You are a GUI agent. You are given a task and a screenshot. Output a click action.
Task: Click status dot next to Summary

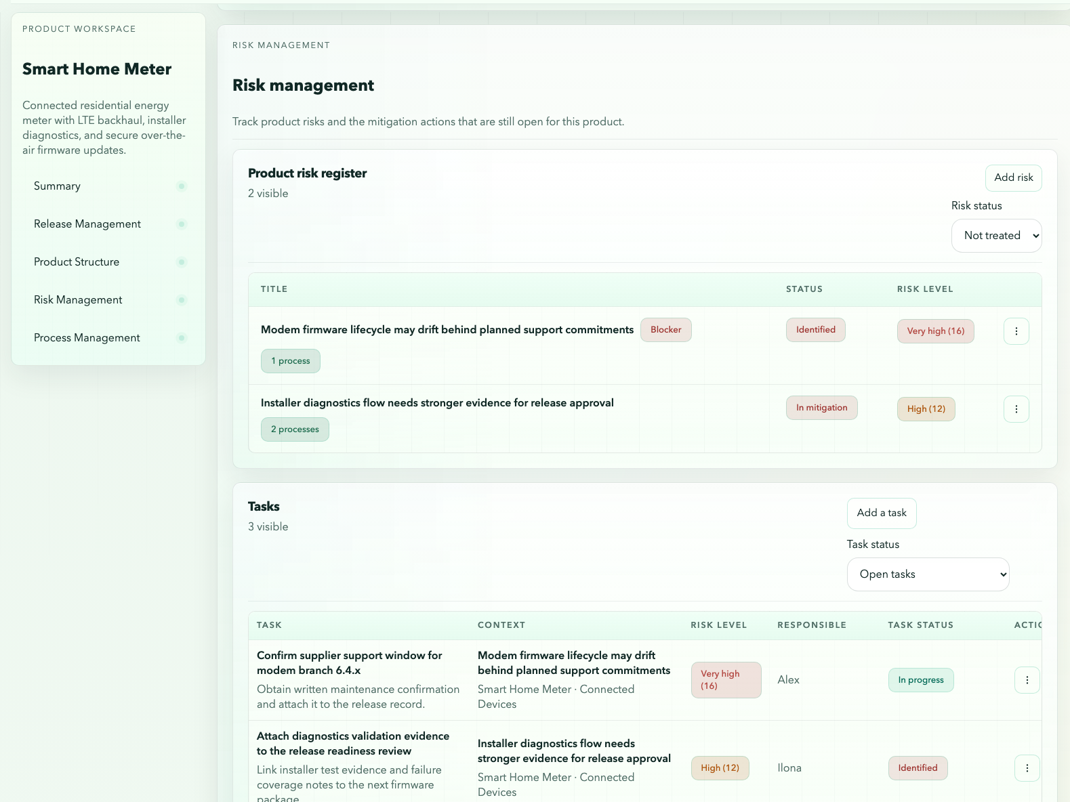[182, 186]
